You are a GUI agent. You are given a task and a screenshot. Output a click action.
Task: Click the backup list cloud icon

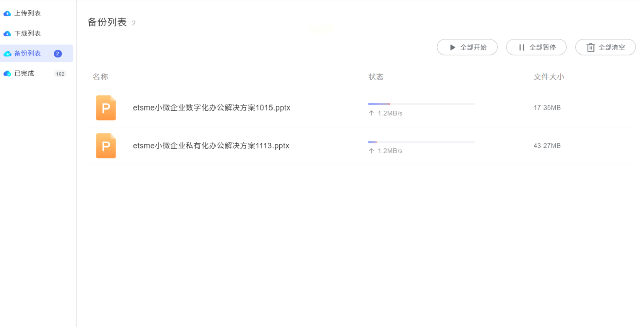pyautogui.click(x=7, y=53)
